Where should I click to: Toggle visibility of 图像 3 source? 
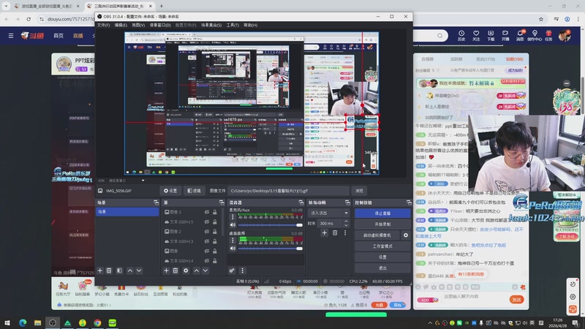(x=207, y=212)
